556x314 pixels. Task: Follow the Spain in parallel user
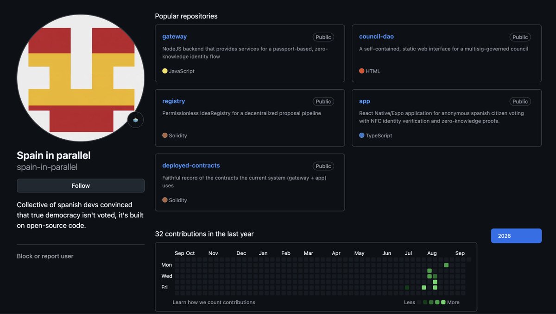[81, 185]
